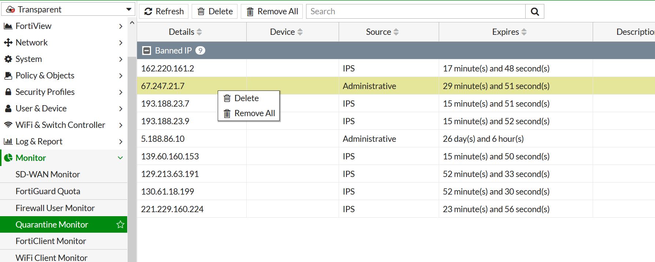This screenshot has width=655, height=262.
Task: Click the FortiView chart icon
Action: pyautogui.click(x=8, y=26)
